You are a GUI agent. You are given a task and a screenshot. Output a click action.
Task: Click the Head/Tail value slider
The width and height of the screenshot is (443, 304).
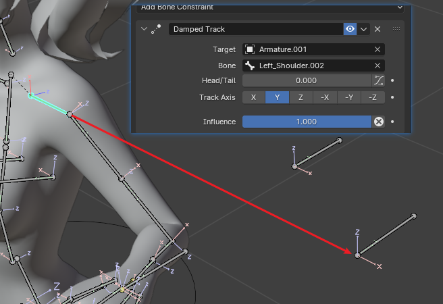(307, 80)
